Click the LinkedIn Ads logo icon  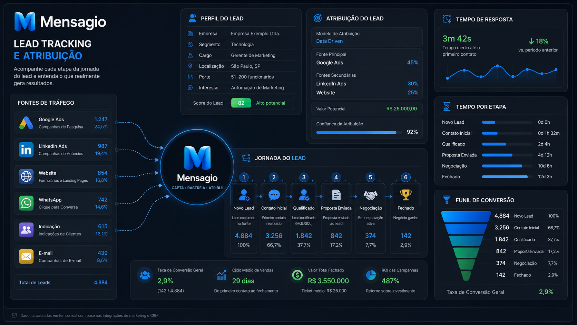[x=26, y=150]
